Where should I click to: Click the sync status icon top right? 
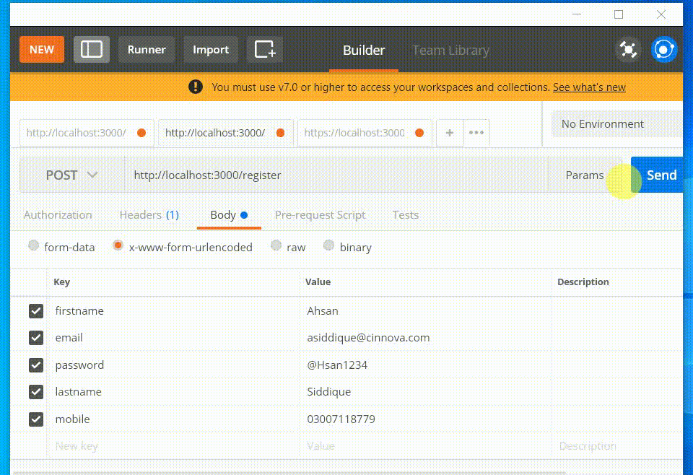click(x=663, y=49)
